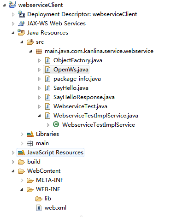
Task: Select the 'JavaScript Resources' label
Action: (55, 152)
